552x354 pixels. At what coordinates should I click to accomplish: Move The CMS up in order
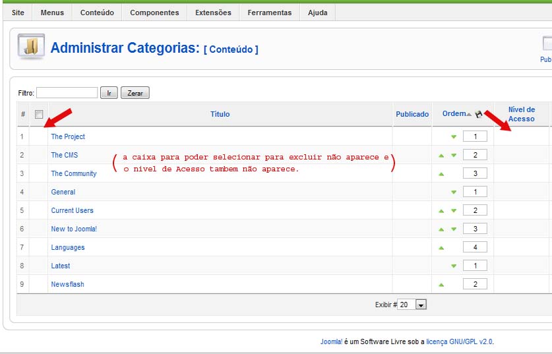pyautogui.click(x=441, y=155)
